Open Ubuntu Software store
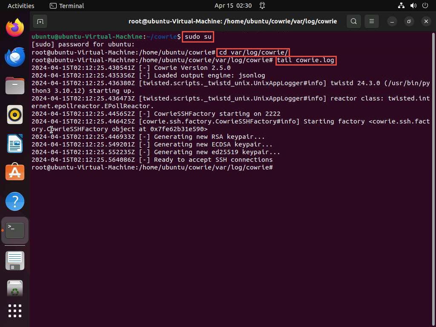The height and width of the screenshot is (327, 436). pyautogui.click(x=15, y=172)
